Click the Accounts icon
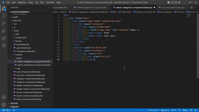Screen dimensions: 199x112 4,97
